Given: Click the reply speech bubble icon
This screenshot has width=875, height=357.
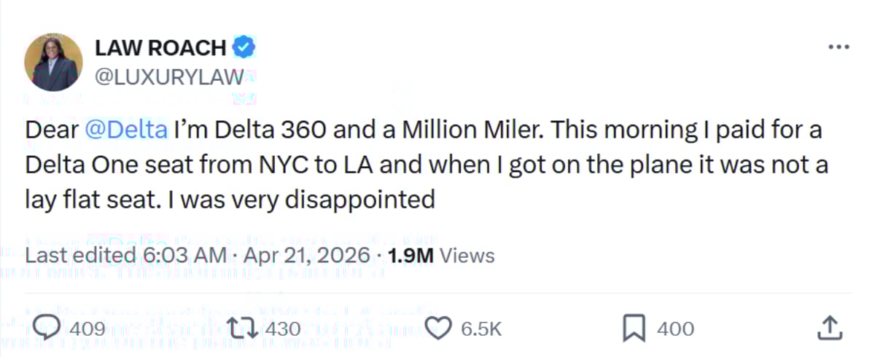Looking at the screenshot, I should [47, 329].
